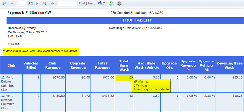Click the Total Base Wash value 42
Screen dimensions: 244x112
pyautogui.click(x=130, y=96)
